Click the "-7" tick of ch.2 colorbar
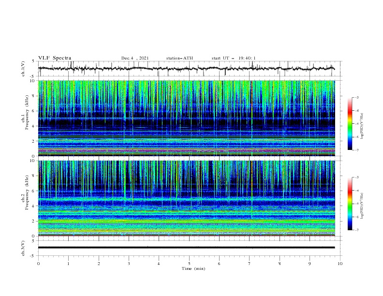 357,230
